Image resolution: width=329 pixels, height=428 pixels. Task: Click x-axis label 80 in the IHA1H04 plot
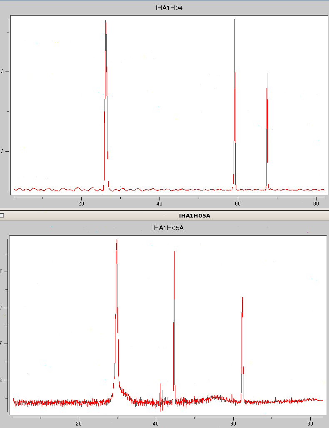(x=316, y=204)
